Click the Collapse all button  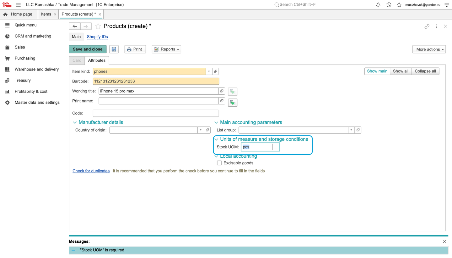pos(425,71)
